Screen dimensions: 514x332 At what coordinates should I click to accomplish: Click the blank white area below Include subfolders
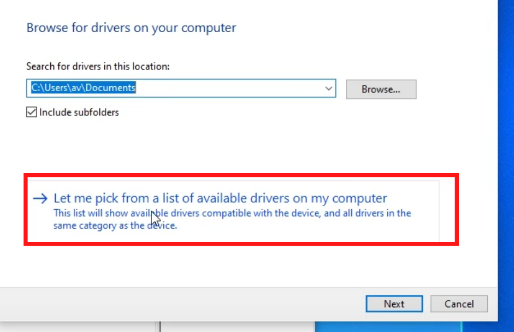click(x=197, y=144)
